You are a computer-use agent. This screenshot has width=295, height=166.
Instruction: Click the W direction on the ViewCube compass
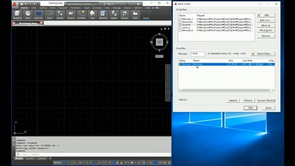click(x=151, y=42)
